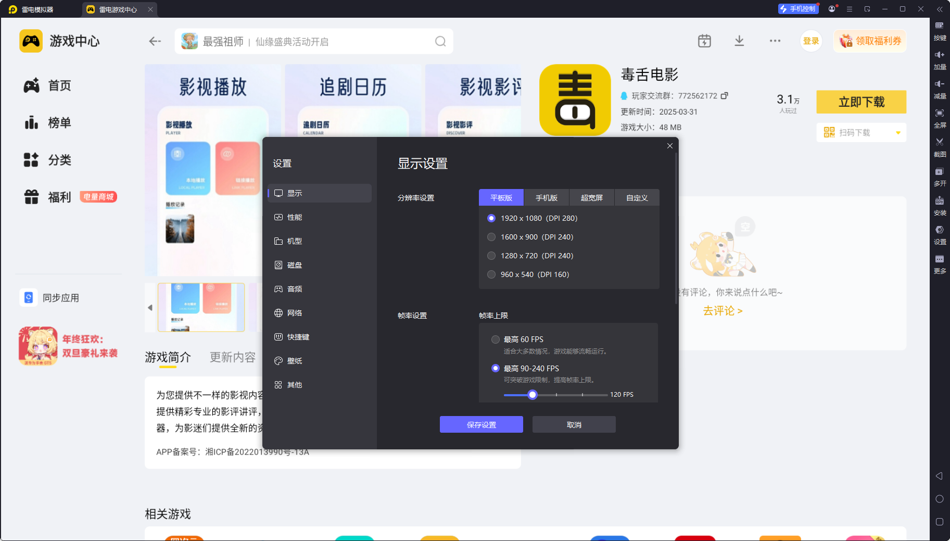This screenshot has width=950, height=541.
Task: Copy the player group number 772562172
Action: [724, 96]
